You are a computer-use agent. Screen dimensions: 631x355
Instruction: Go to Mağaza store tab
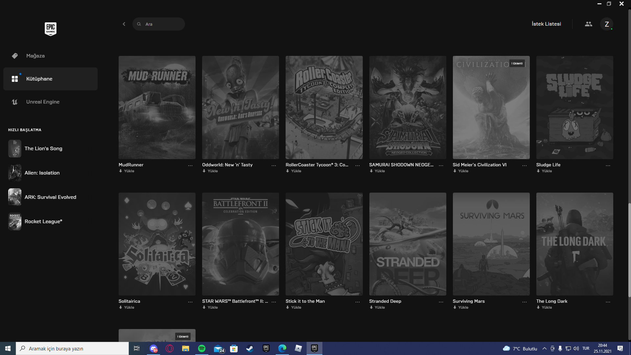point(50,56)
